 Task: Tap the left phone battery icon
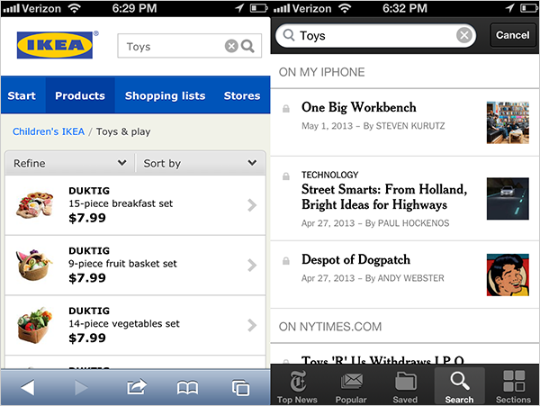(x=258, y=8)
